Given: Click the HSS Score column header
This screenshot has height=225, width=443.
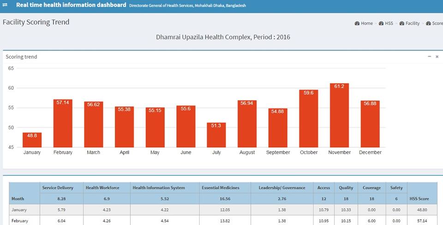Looking at the screenshot, I should pos(419,199).
